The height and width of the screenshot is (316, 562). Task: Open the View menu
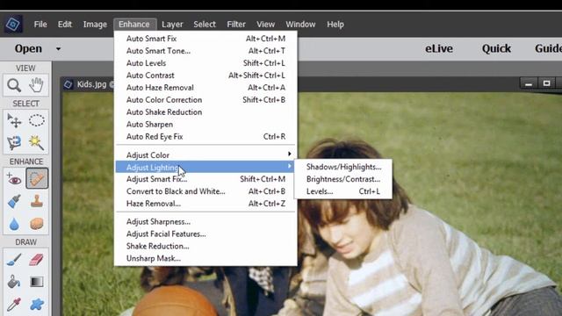point(265,25)
